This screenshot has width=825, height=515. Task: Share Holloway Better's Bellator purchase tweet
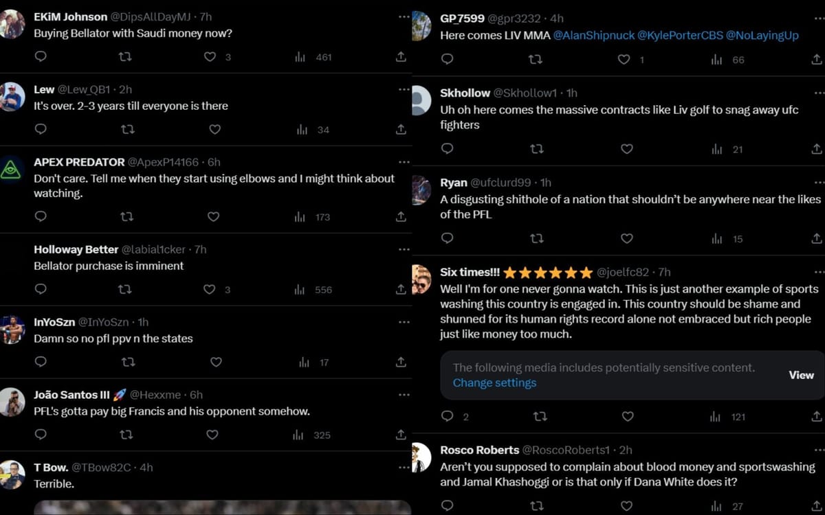(x=401, y=290)
